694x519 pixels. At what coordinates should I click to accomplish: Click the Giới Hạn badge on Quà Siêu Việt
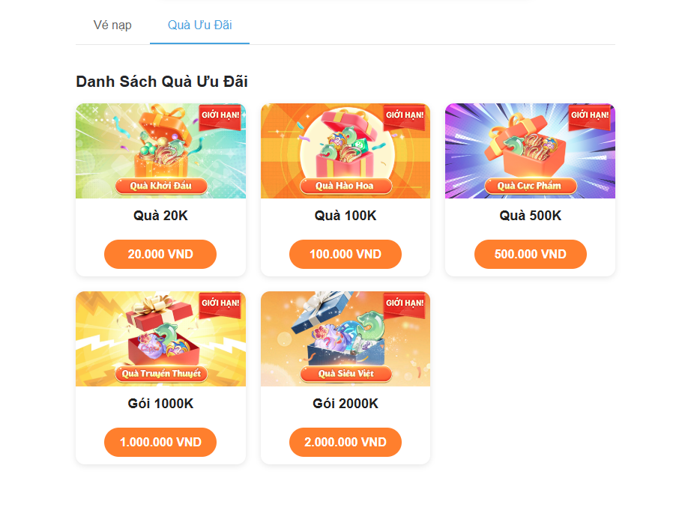[405, 305]
